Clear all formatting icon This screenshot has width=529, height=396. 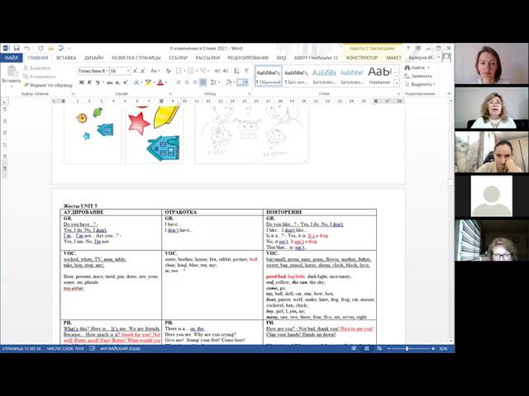(168, 71)
